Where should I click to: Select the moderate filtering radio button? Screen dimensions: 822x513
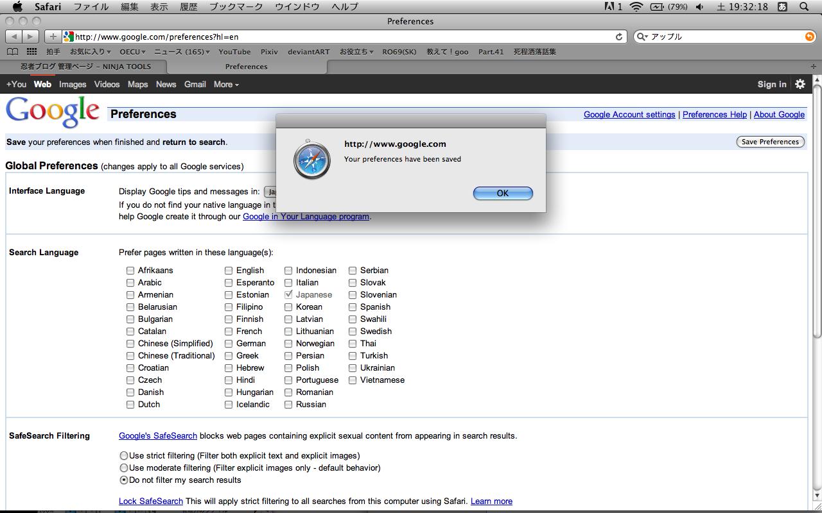(x=124, y=468)
